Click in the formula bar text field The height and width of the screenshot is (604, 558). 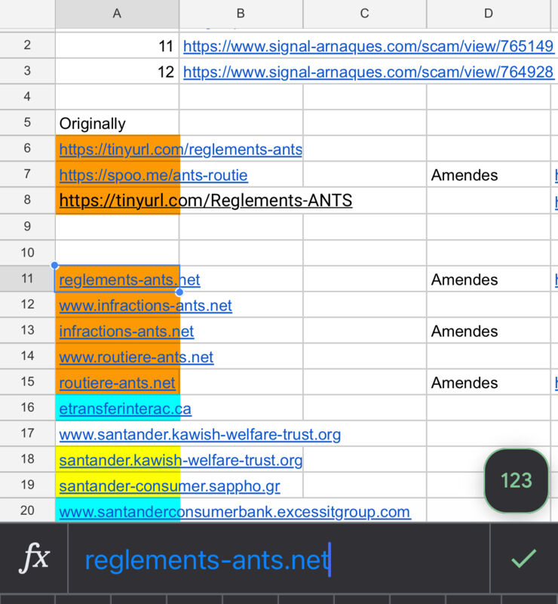(x=278, y=558)
